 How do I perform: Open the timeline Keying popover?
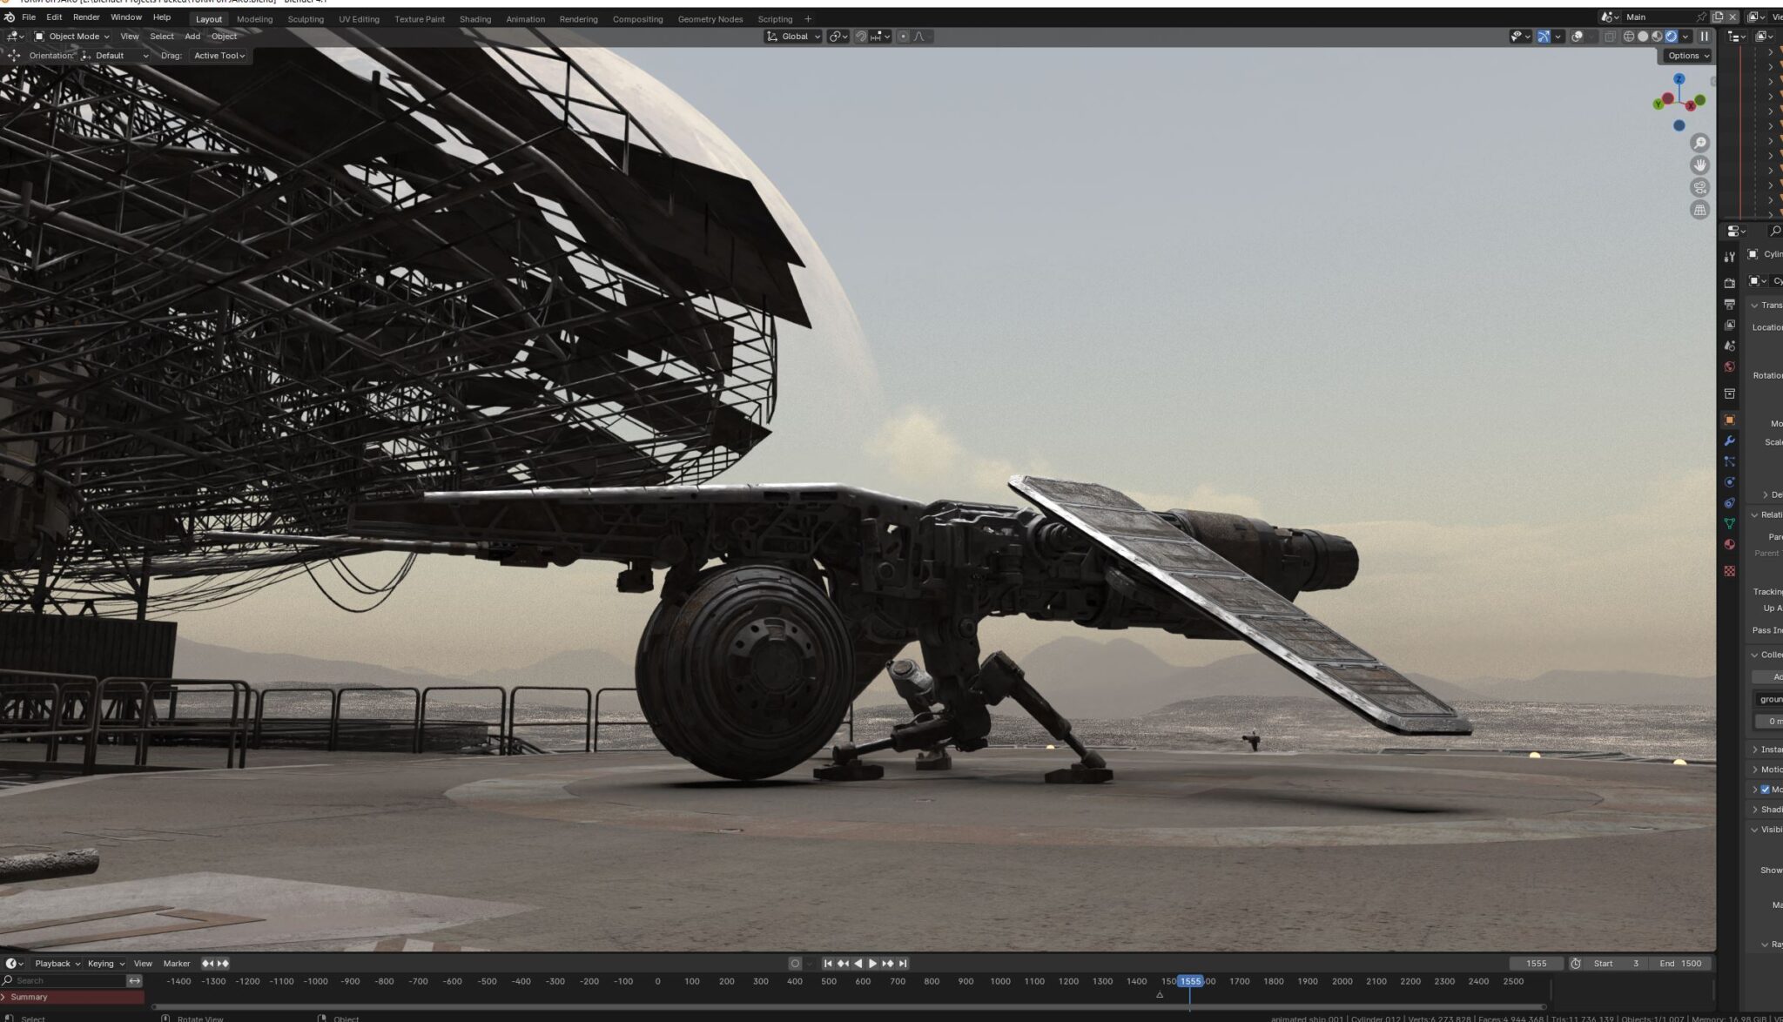105,964
